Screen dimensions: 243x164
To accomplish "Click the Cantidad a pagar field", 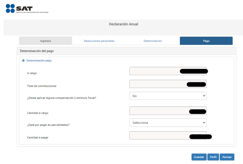I will click(168, 135).
